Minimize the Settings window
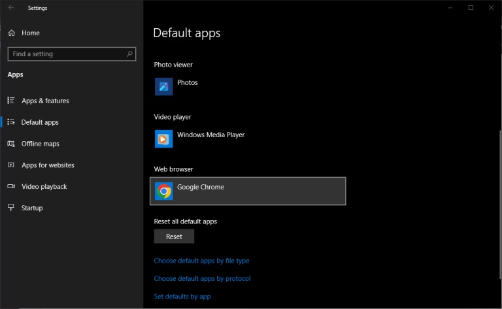 pos(450,7)
